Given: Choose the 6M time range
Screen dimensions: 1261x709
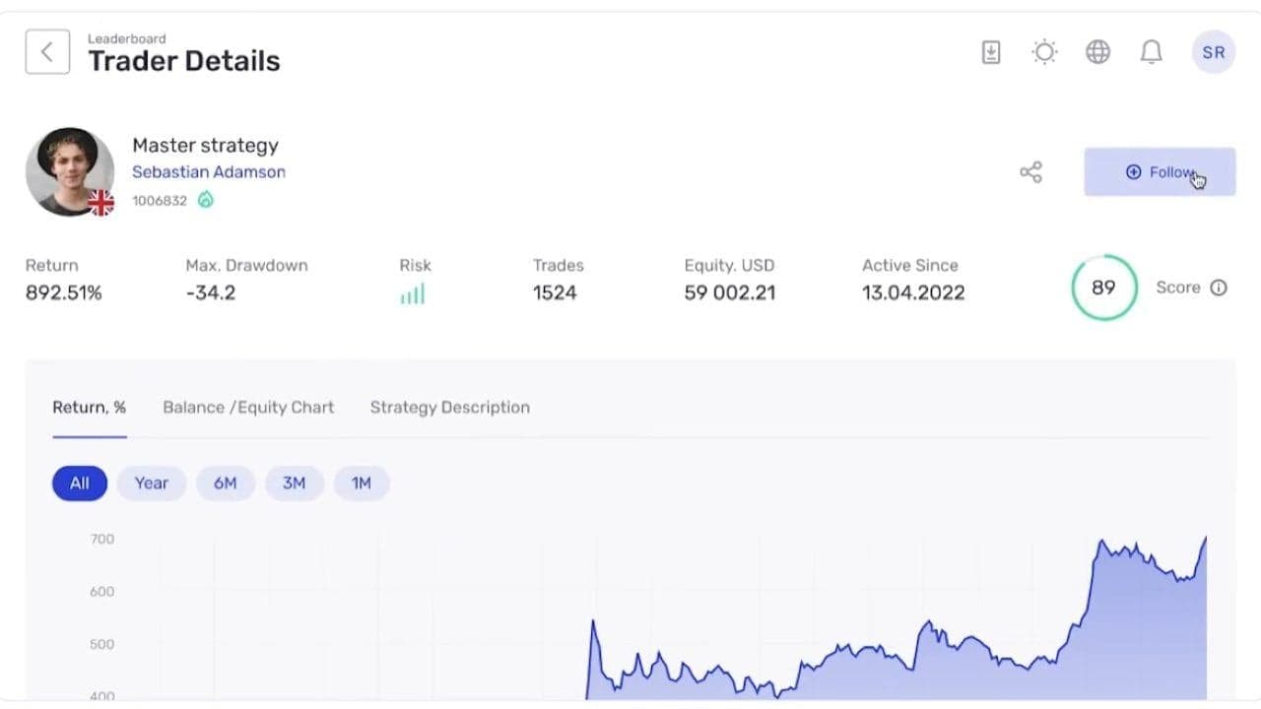Looking at the screenshot, I should point(226,483).
